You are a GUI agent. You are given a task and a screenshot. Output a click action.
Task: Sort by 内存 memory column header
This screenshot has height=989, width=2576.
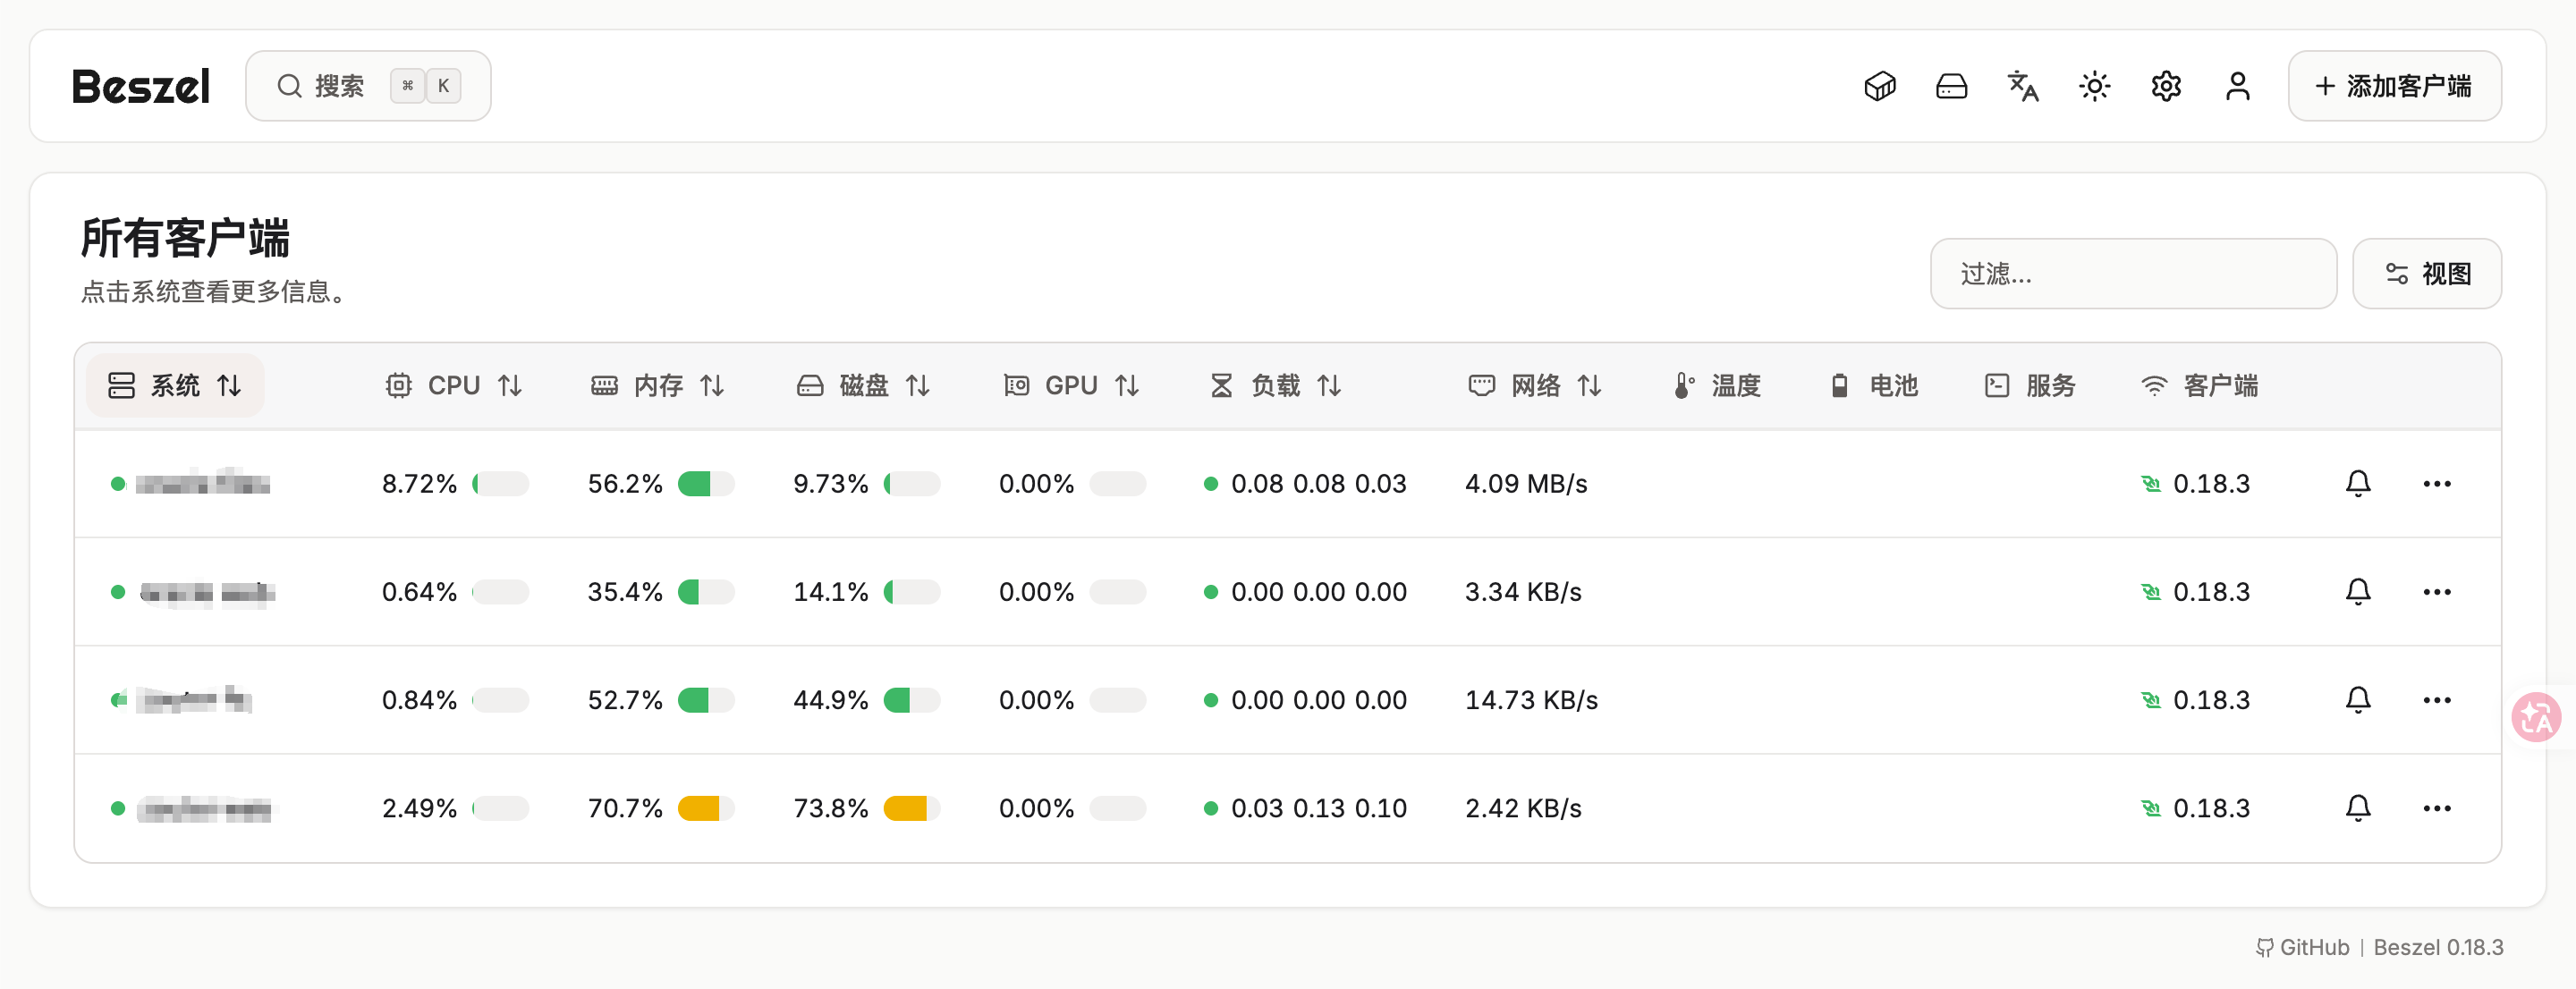click(658, 386)
